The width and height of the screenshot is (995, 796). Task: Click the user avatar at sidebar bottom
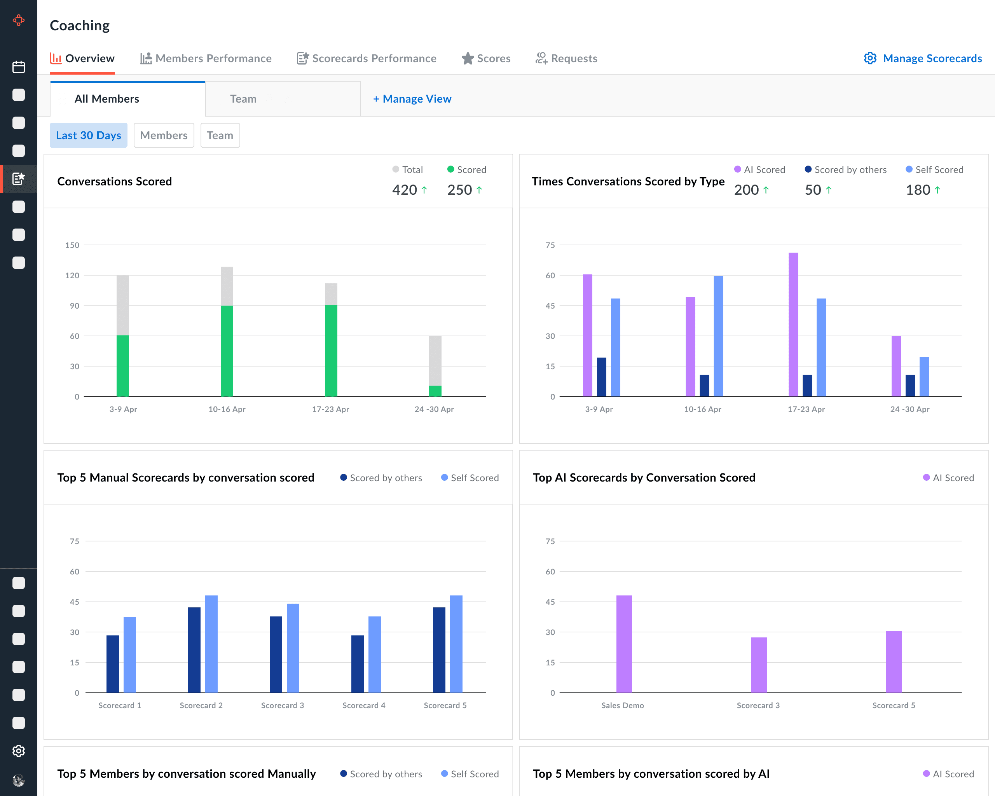coord(18,780)
